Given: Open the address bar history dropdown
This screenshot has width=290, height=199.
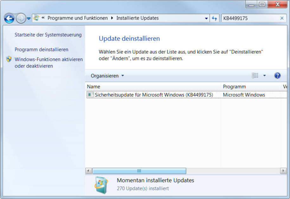Looking at the screenshot, I should (x=206, y=18).
